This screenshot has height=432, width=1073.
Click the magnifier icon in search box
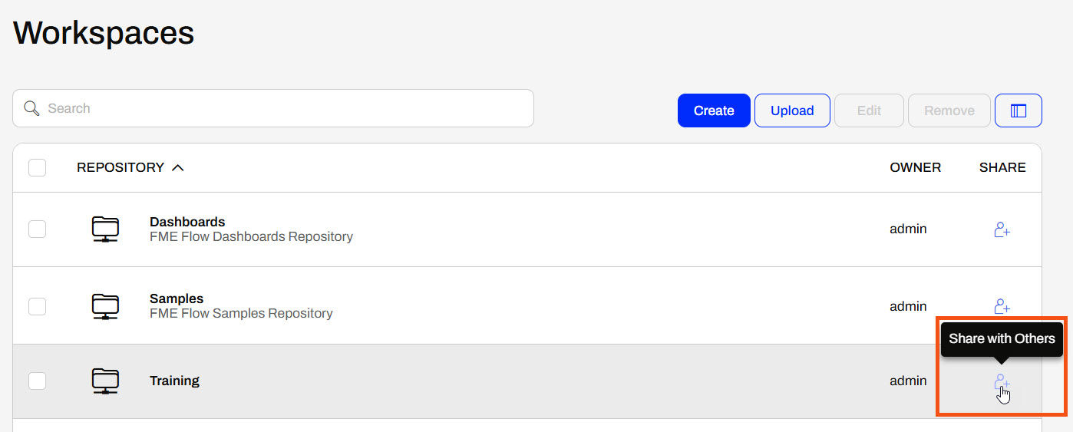click(31, 108)
